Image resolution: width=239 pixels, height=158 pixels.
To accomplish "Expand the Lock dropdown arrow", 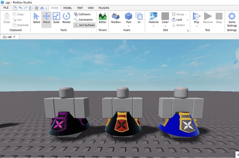I will coord(187,20).
